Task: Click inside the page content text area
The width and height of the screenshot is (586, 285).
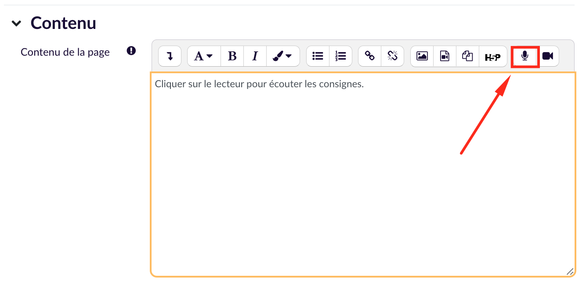Action: [x=362, y=175]
